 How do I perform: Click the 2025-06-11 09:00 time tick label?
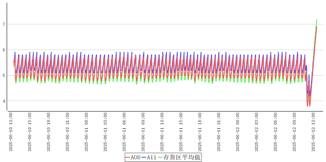(x=143, y=132)
